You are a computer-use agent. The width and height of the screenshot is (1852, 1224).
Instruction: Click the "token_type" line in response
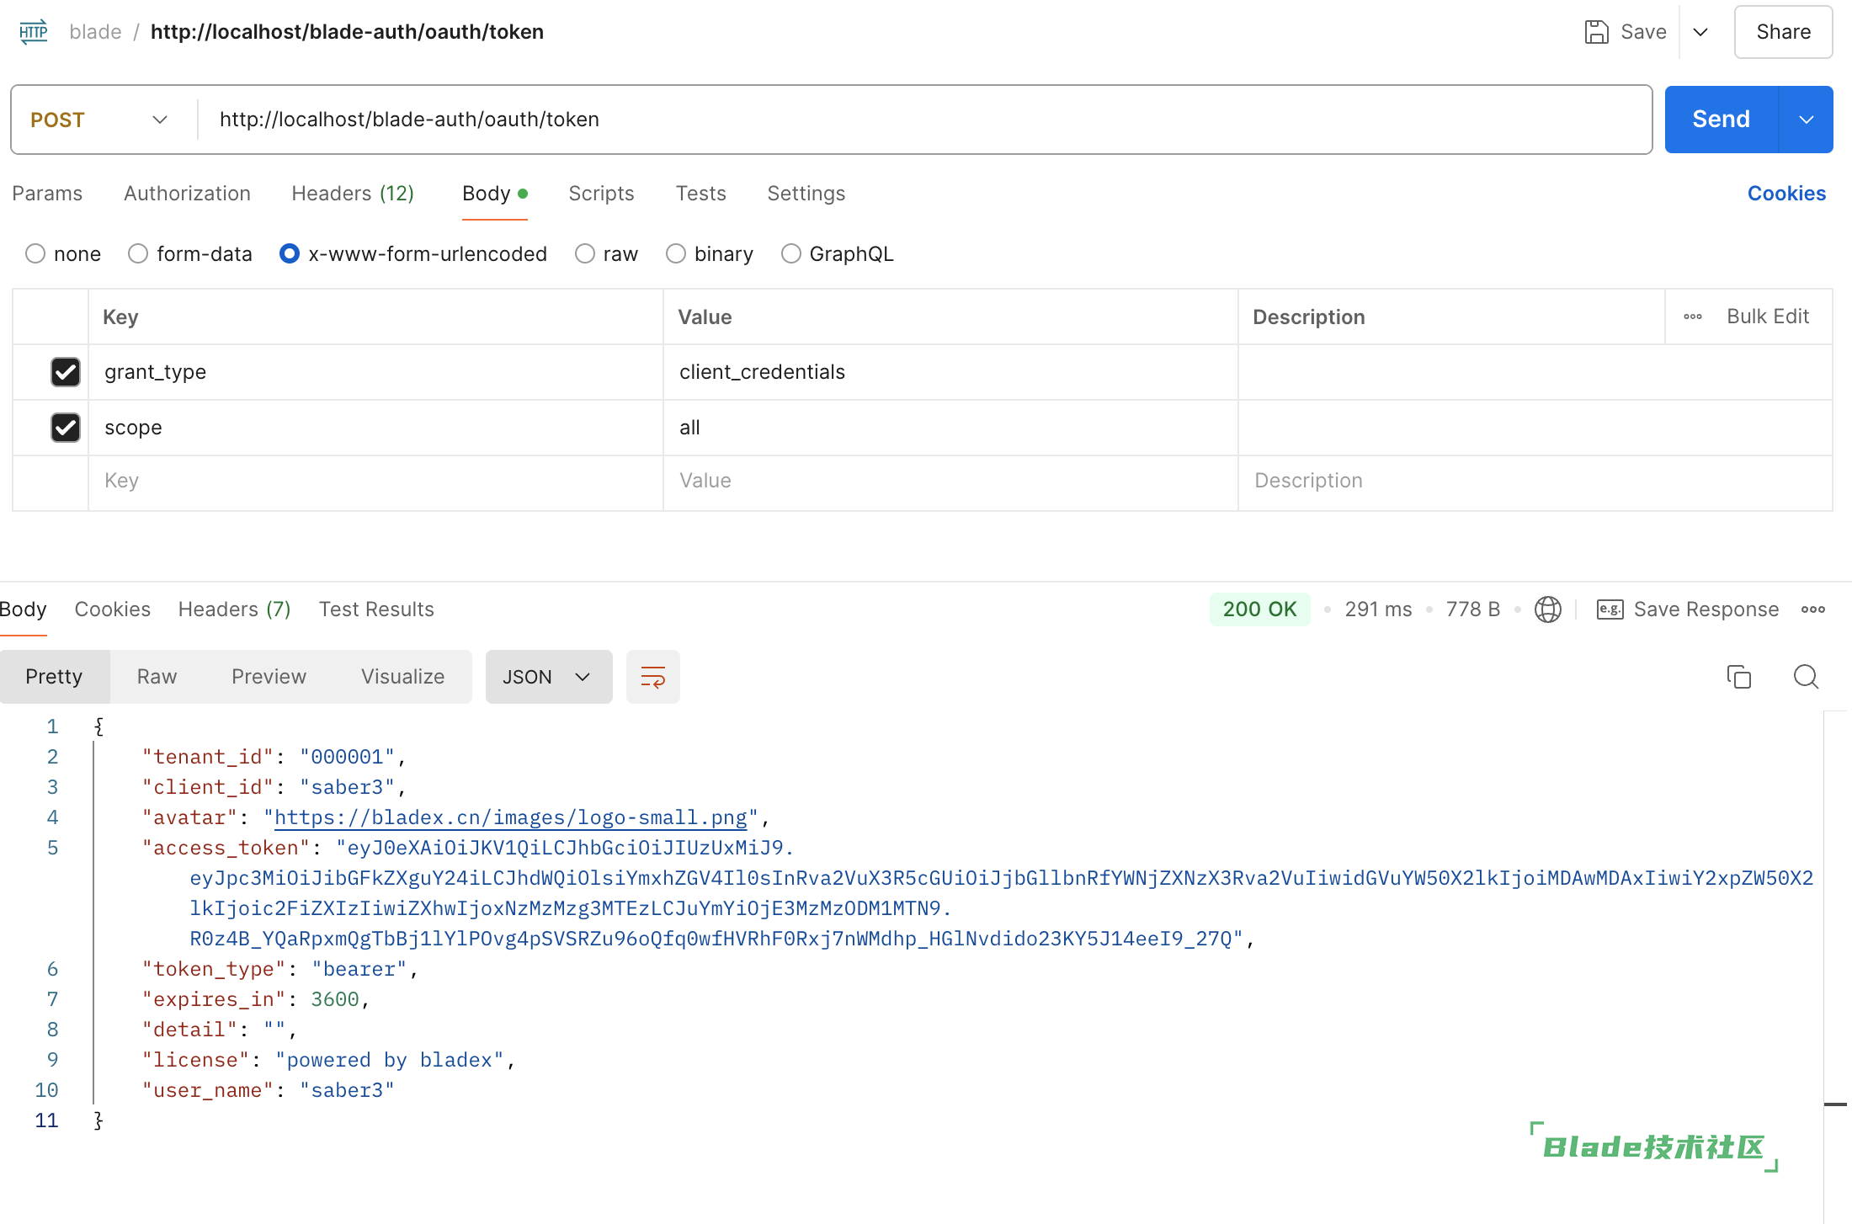click(x=280, y=969)
